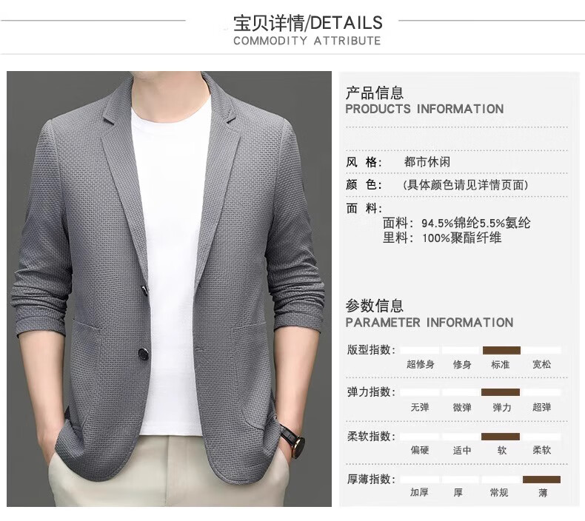The image size is (585, 521).
Task: Select the 柔软 softness label
Action: point(542,450)
